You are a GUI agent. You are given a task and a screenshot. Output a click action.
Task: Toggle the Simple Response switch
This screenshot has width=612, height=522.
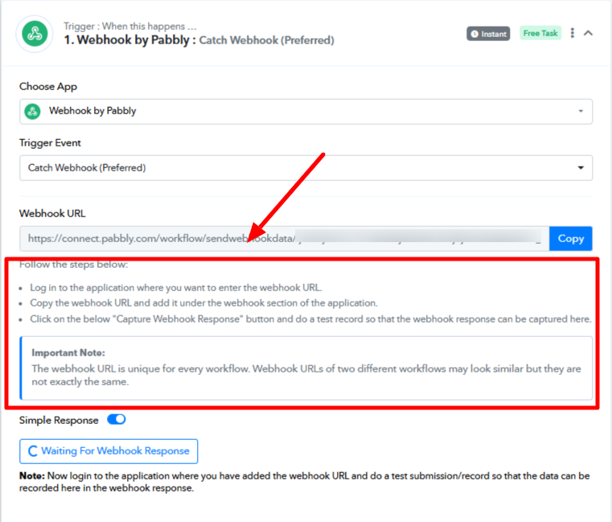pos(117,419)
